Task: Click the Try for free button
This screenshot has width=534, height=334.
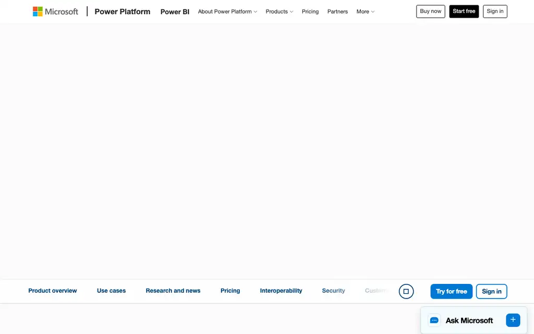Action: pos(451,291)
